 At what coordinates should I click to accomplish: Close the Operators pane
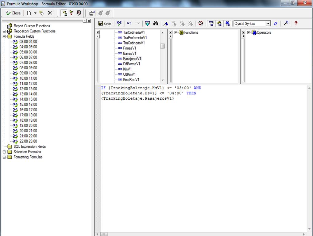[x=243, y=32]
